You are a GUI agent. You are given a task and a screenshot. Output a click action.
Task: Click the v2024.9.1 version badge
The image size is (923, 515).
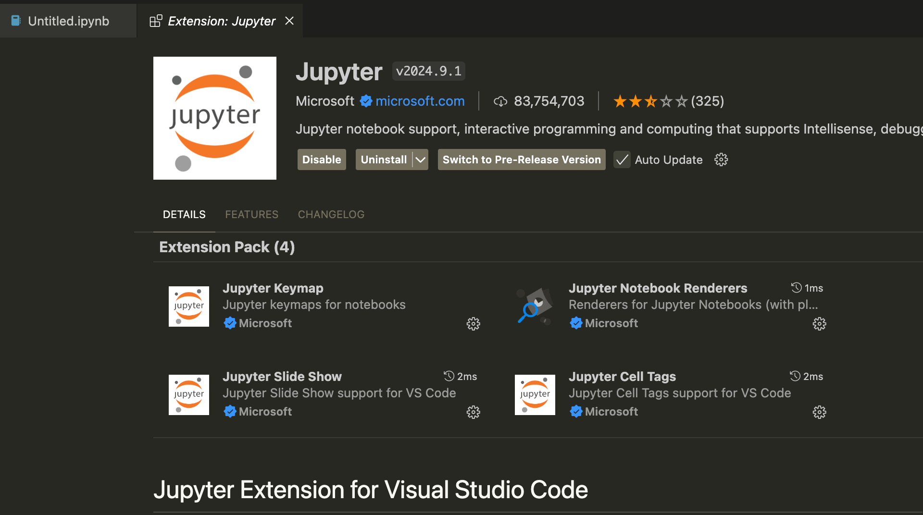click(429, 71)
